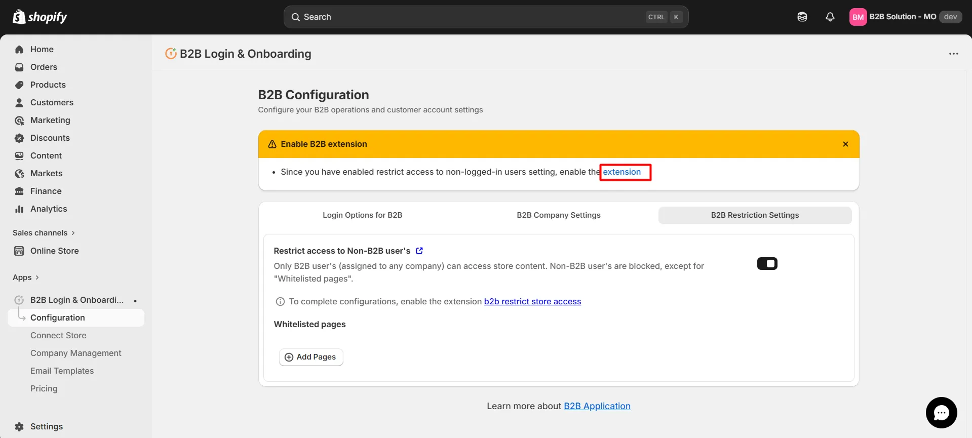Click the 'Enable B2B extension' banner title
The width and height of the screenshot is (972, 438).
tap(324, 144)
